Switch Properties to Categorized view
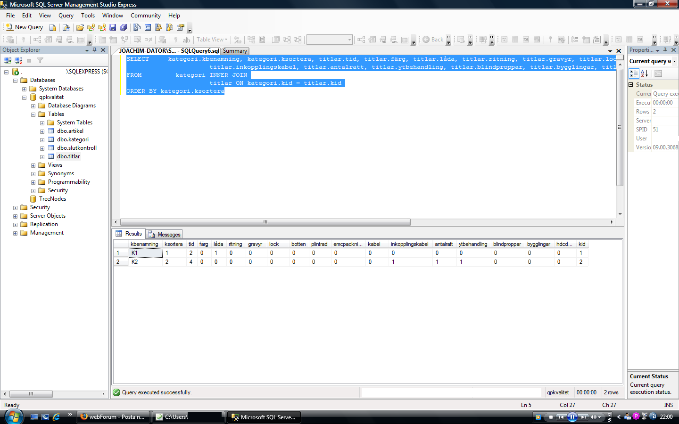Screen dimensions: 679x424 click(634, 73)
